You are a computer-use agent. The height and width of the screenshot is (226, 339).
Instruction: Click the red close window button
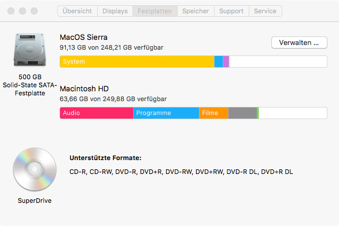11,11
